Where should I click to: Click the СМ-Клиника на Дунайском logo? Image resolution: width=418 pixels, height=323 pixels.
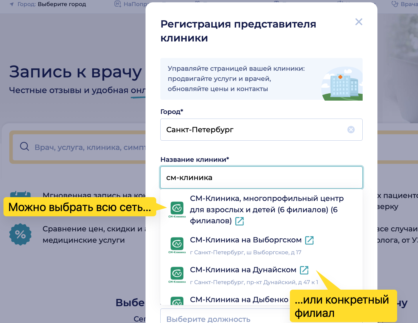(x=177, y=275)
